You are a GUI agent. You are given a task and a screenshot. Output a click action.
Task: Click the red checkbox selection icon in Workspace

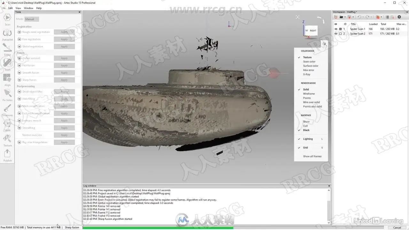[x=378, y=17]
